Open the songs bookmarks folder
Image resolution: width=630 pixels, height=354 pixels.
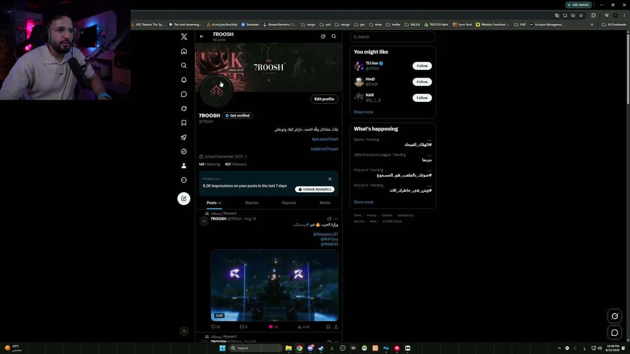coord(308,24)
